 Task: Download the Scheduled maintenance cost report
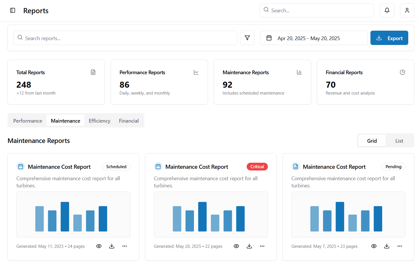112,246
